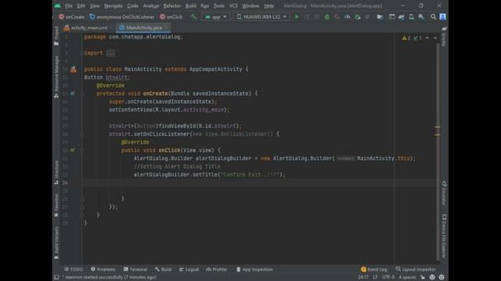This screenshot has height=281, width=501.
Task: Click the Sync Project with Gradle Files icon
Action: pos(402,16)
